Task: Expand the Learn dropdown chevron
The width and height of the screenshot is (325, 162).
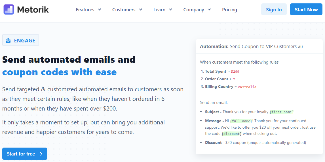Action: tap(171, 10)
